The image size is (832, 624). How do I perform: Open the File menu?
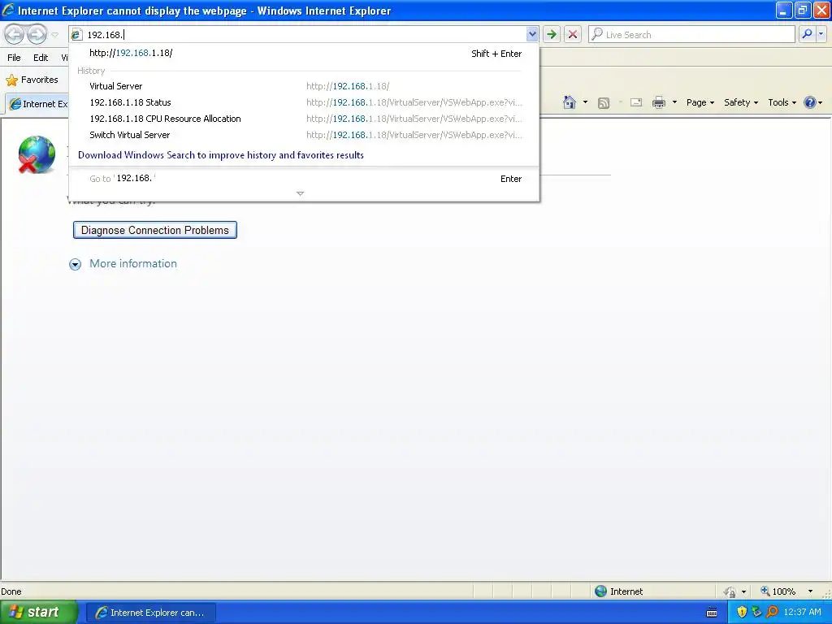[x=15, y=58]
